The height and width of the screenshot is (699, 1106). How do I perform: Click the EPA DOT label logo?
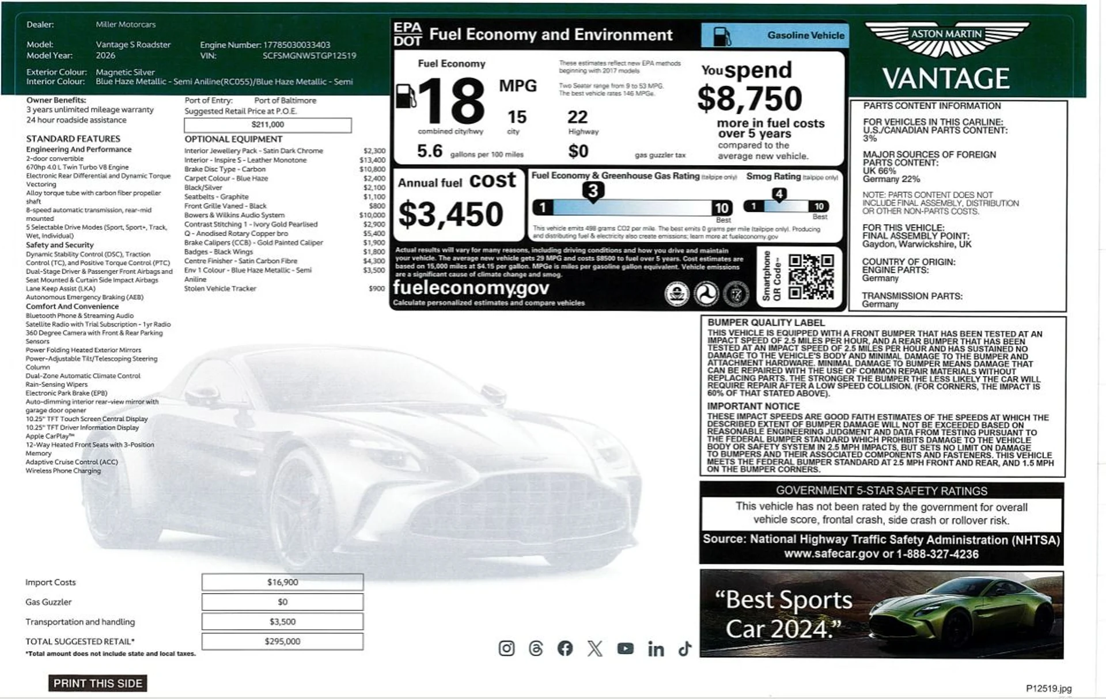pos(408,34)
